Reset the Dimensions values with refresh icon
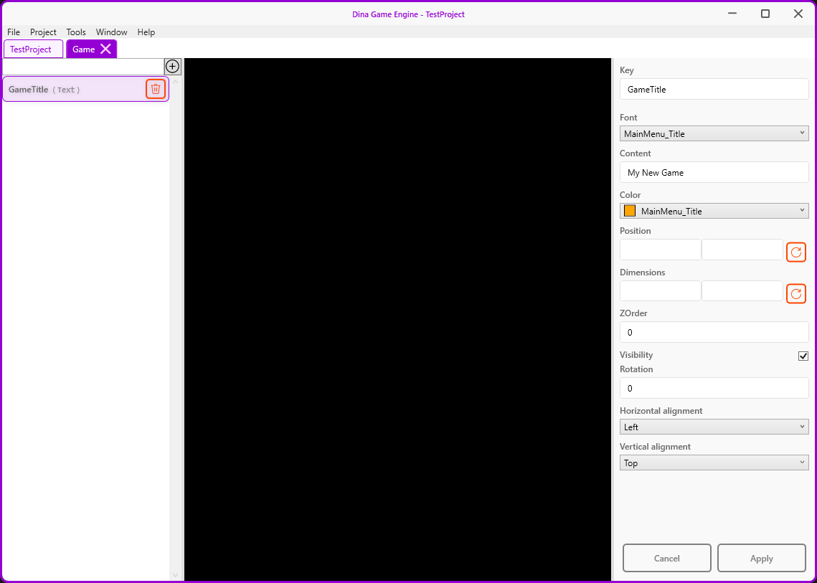Image resolution: width=817 pixels, height=583 pixels. pyautogui.click(x=795, y=294)
